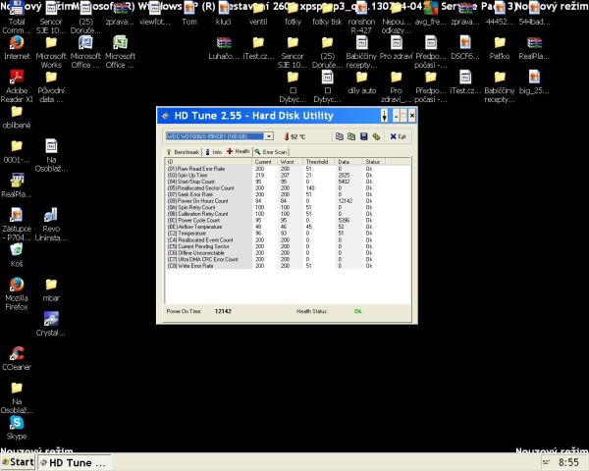Launch Skype from desktop icon

coord(17,428)
